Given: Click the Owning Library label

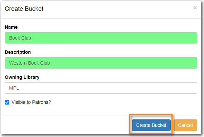Looking at the screenshot, I should [x=22, y=77].
